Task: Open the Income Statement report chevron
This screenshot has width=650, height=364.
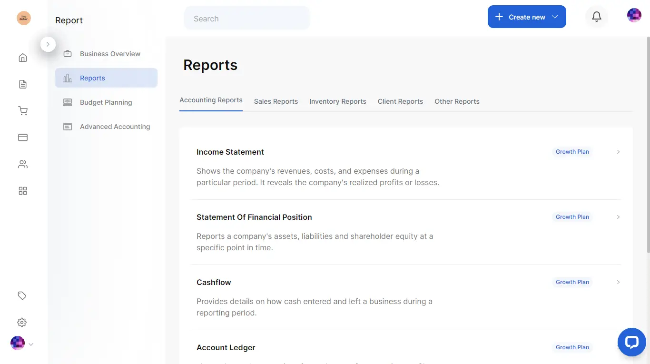Action: pos(618,151)
